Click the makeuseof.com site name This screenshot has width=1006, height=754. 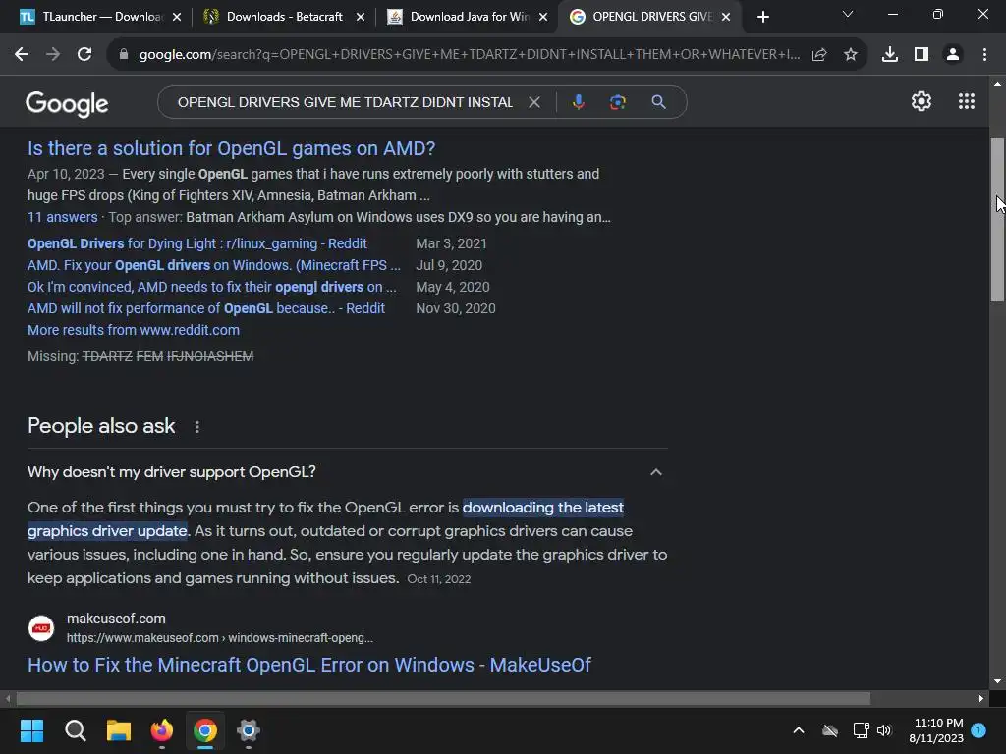[116, 619]
